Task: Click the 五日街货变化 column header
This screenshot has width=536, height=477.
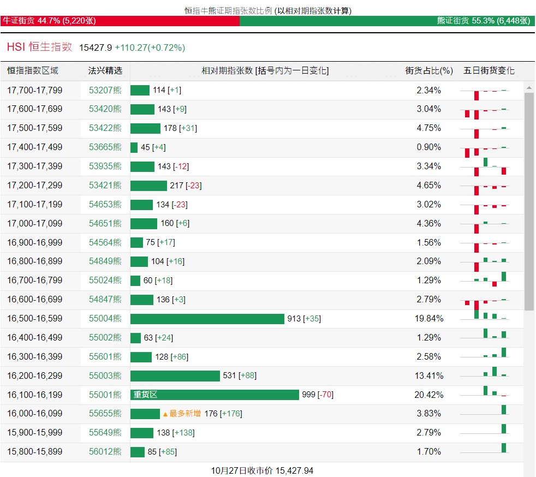Action: pos(489,71)
